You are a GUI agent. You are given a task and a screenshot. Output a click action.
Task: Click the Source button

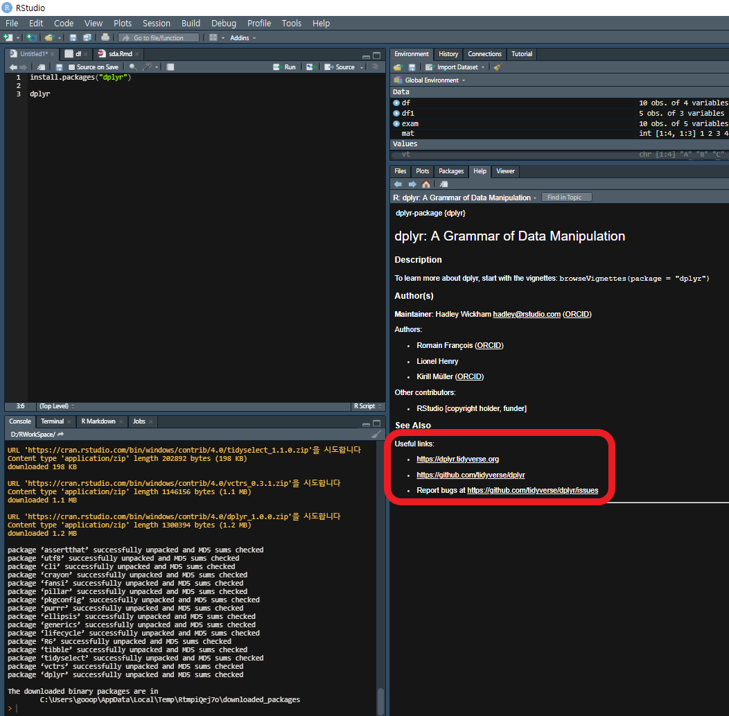tap(340, 67)
